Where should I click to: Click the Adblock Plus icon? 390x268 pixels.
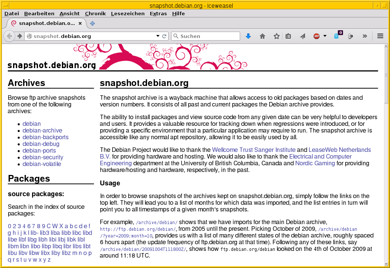[x=317, y=36]
